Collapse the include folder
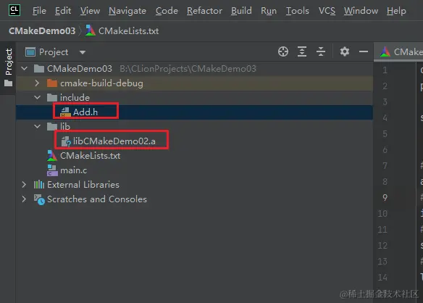423x303 pixels. click(x=38, y=97)
